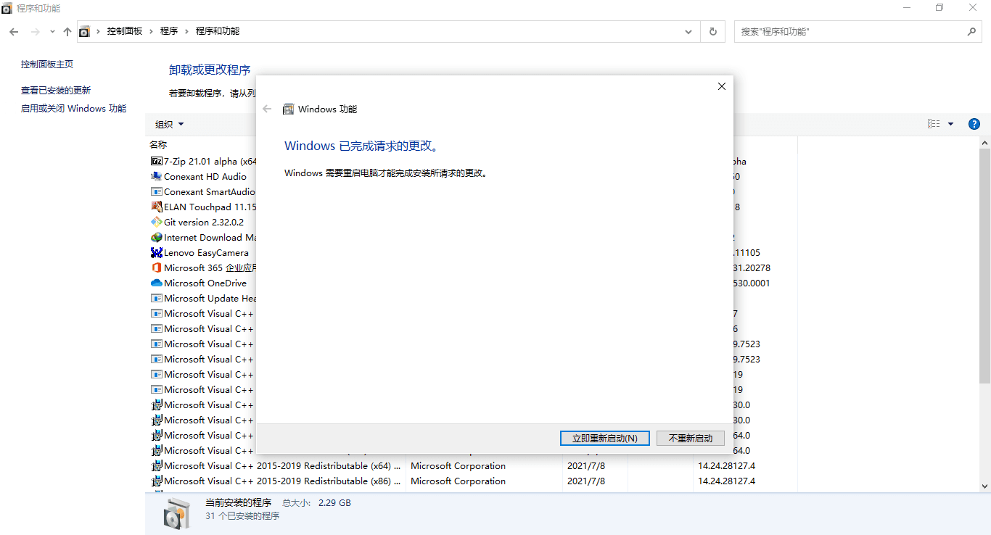This screenshot has height=535, width=991.
Task: Select Microsoft Visual C++ 2015-2019 Redistributable (x64) row
Action: pos(473,465)
